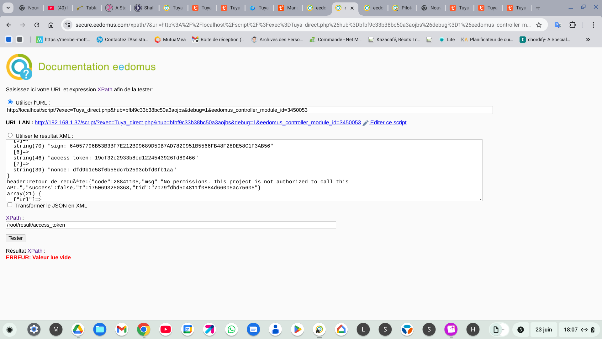The height and width of the screenshot is (339, 602).
Task: Switch to the Pilot tab
Action: [403, 8]
